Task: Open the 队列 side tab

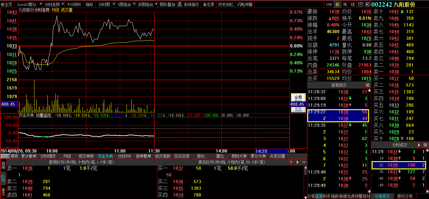Action: 3,178
